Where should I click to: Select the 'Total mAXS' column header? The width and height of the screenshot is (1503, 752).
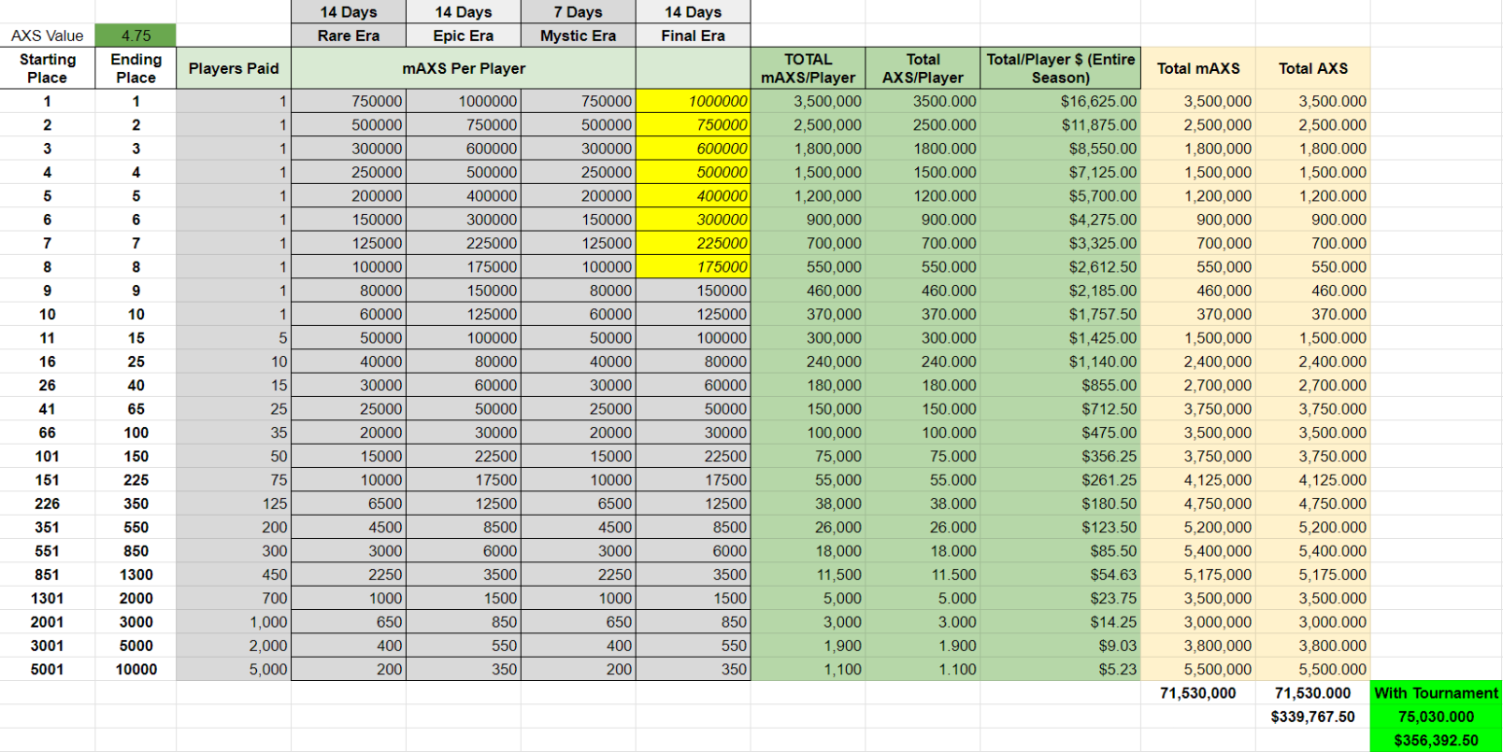pos(1198,68)
